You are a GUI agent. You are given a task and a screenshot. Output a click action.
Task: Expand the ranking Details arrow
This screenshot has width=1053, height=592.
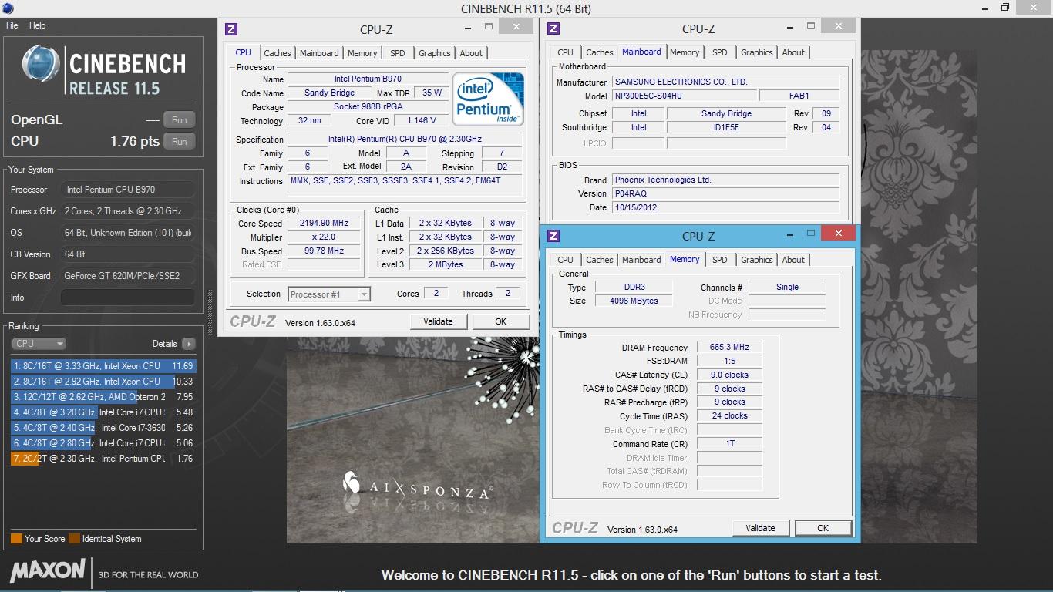[x=189, y=344]
